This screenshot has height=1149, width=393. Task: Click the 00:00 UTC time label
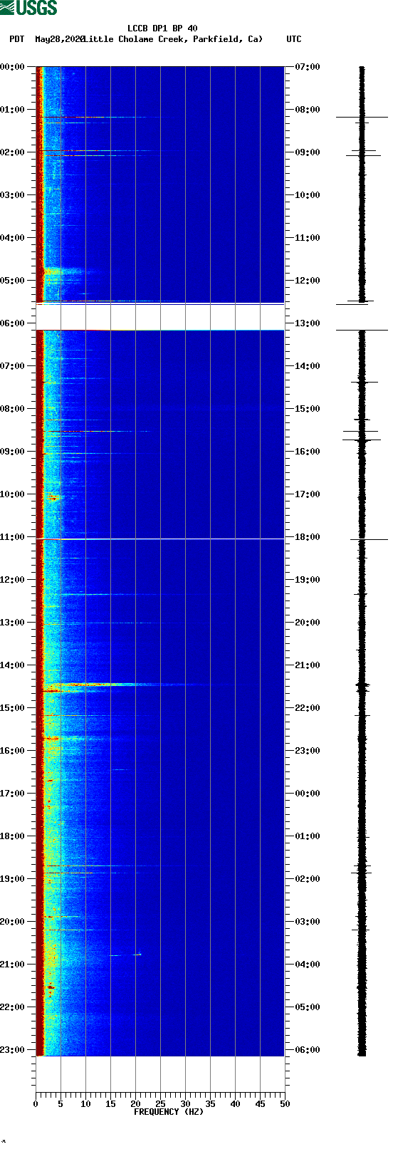pyautogui.click(x=308, y=794)
